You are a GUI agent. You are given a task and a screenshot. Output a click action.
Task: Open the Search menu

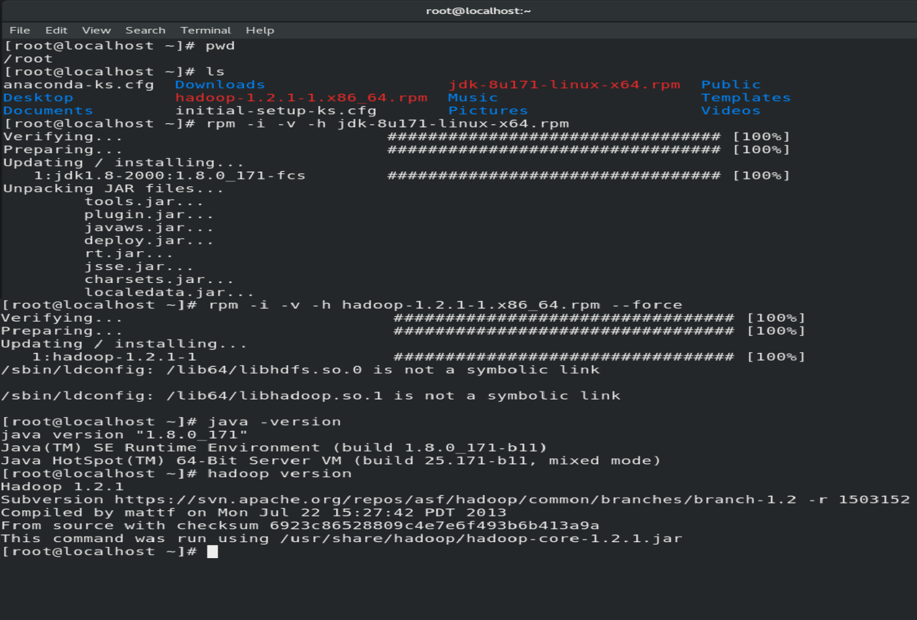coord(145,30)
